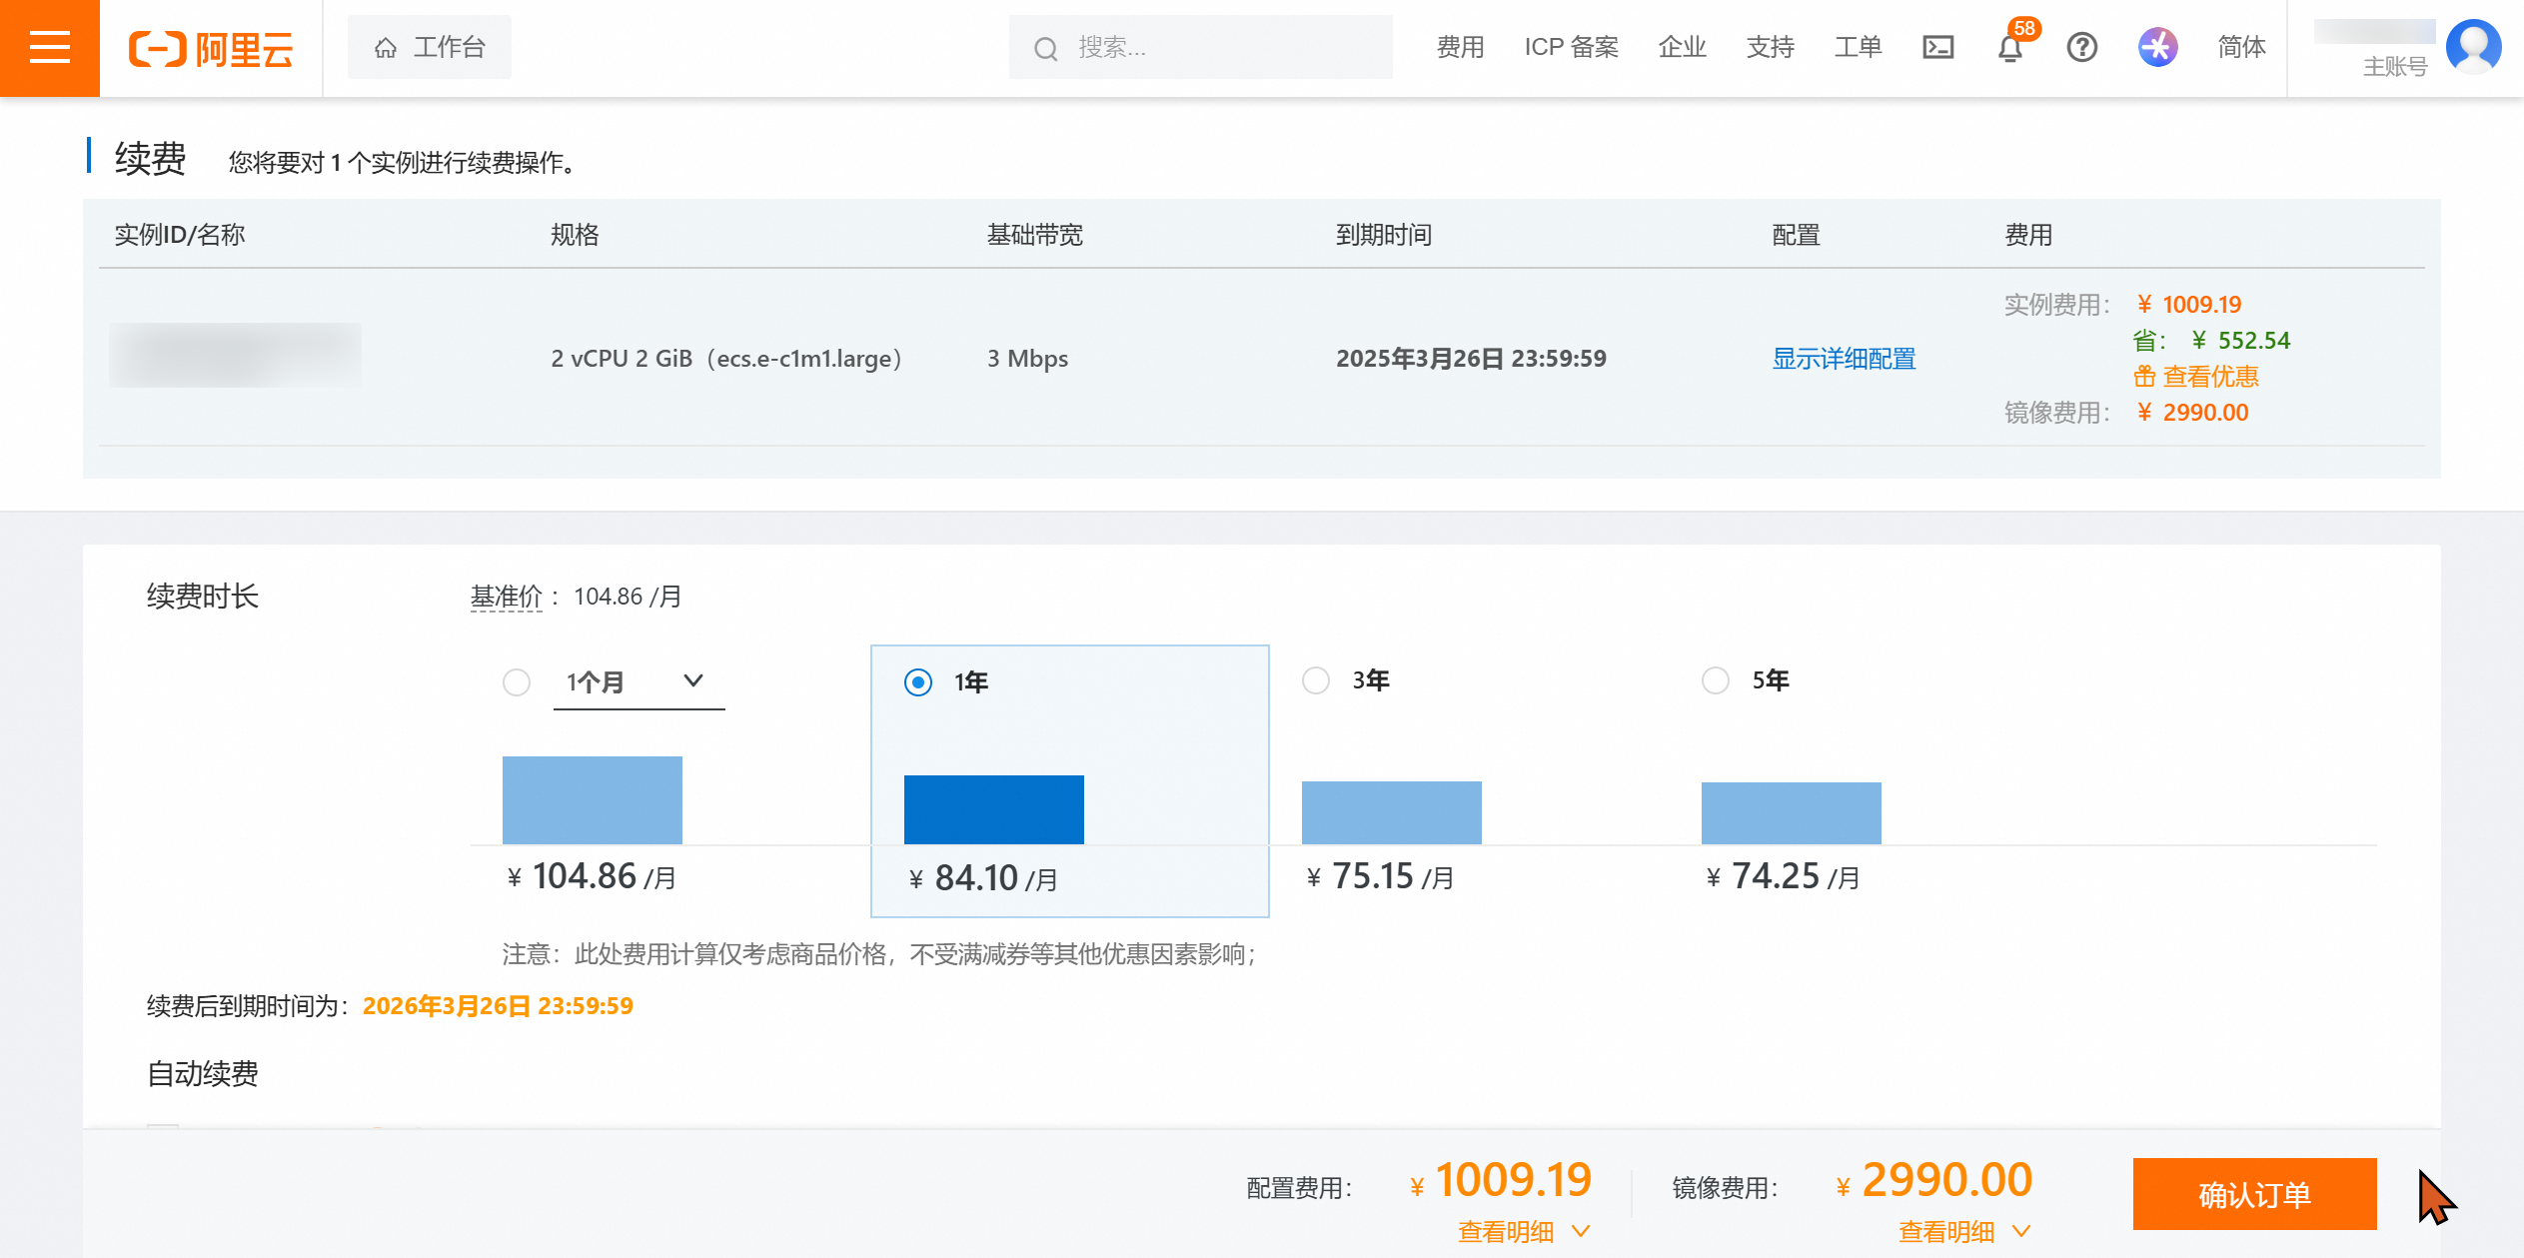This screenshot has height=1258, width=2524.
Task: Open the ICP 备案 menu item
Action: pyautogui.click(x=1571, y=47)
